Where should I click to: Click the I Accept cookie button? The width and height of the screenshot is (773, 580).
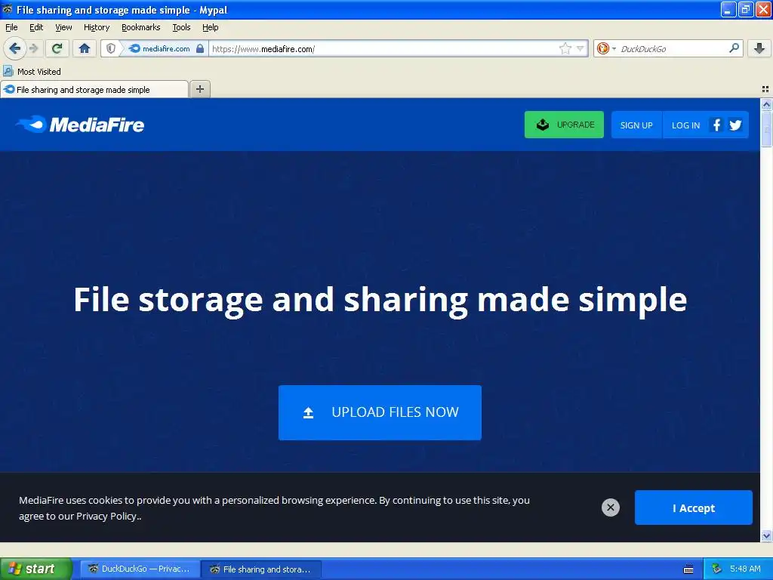click(693, 507)
